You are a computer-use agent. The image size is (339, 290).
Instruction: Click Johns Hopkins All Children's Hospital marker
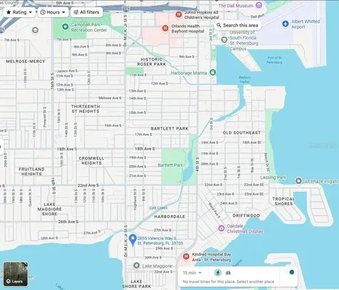pos(179,15)
